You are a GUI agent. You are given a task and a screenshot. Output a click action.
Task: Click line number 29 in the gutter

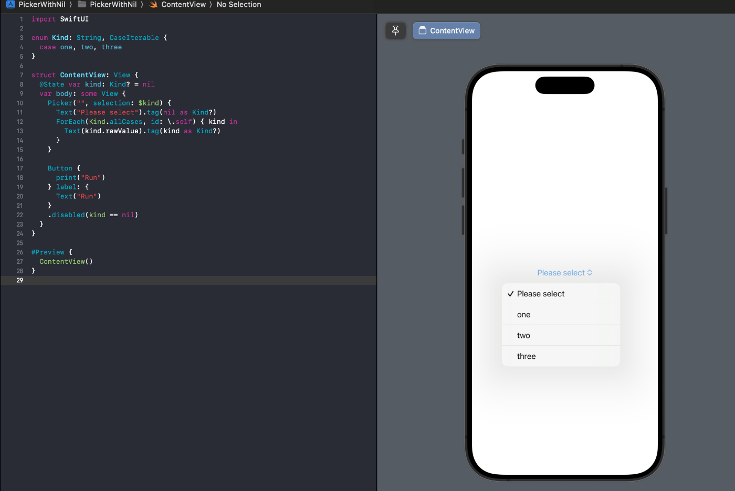pyautogui.click(x=19, y=280)
